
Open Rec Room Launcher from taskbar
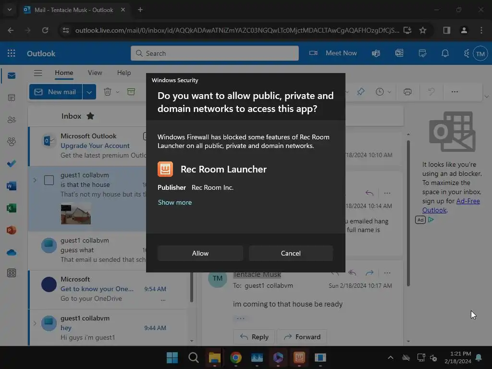click(299, 357)
